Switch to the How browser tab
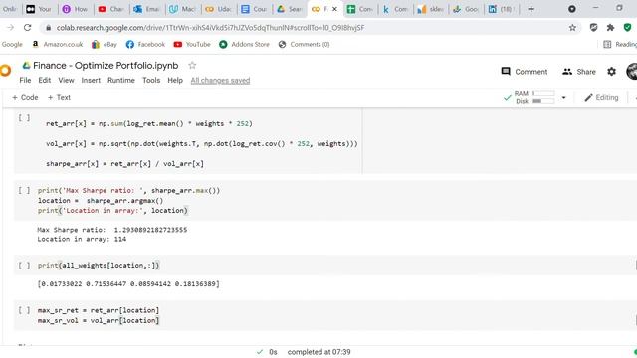This screenshot has width=637, height=358. [x=76, y=9]
